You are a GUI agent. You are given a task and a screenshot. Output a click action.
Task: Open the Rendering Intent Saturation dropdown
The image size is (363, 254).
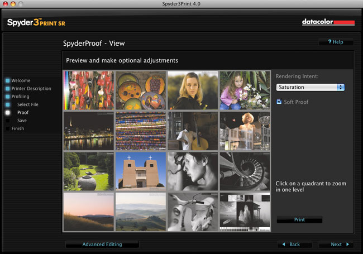tap(310, 87)
